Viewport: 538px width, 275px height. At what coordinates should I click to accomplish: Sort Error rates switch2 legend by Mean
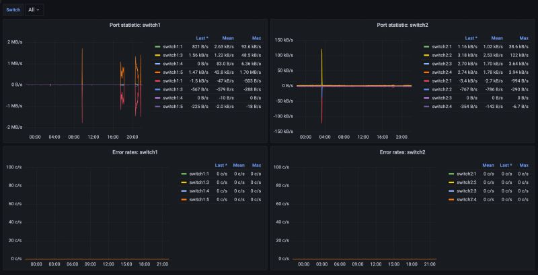[x=488, y=166]
